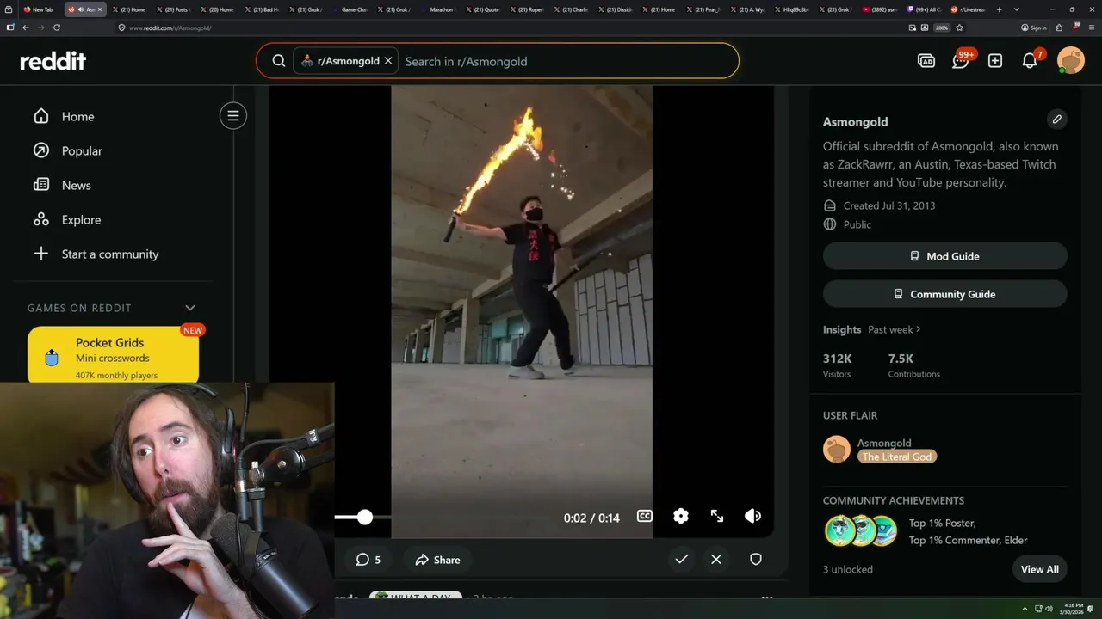1102x619 pixels.
Task: Open video settings gear
Action: pyautogui.click(x=681, y=516)
